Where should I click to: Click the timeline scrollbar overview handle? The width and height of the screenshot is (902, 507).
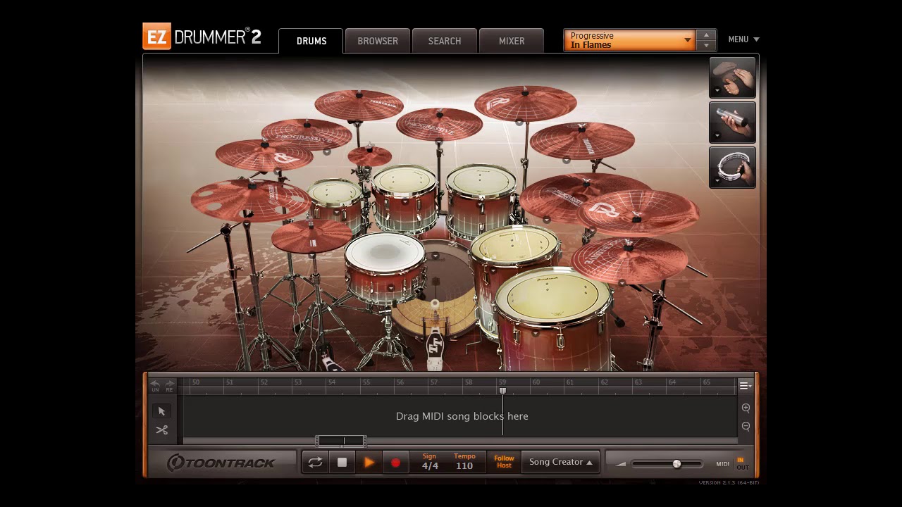[x=341, y=442]
